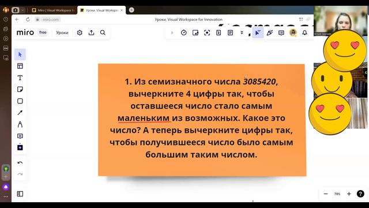Open browser history clock icon in sidebar
369x208 pixels.
[6, 20]
